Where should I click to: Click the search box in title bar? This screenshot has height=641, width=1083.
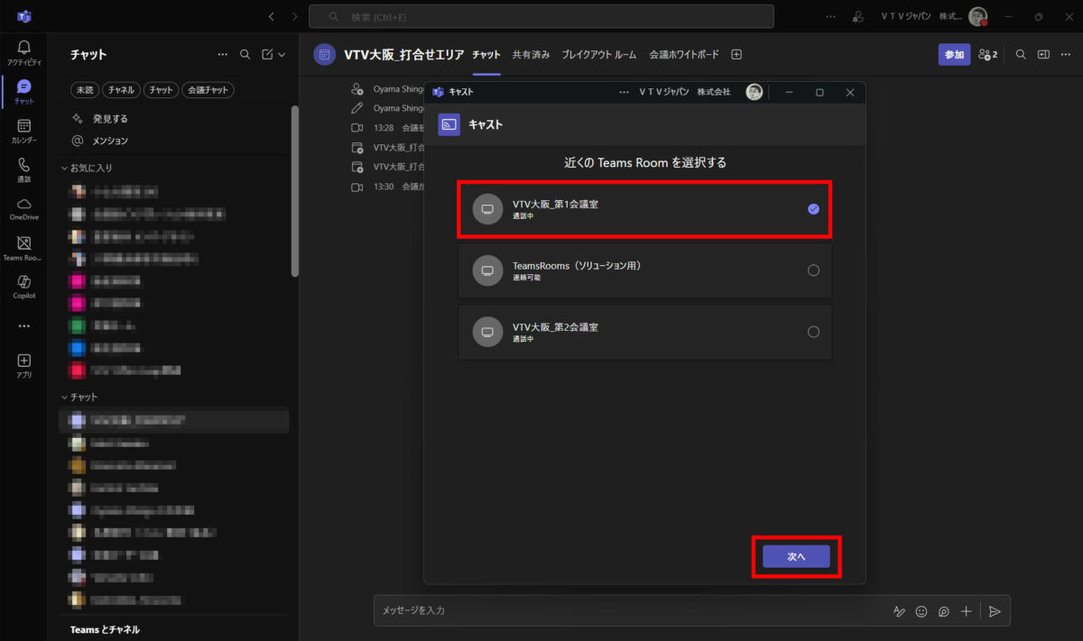(x=541, y=16)
